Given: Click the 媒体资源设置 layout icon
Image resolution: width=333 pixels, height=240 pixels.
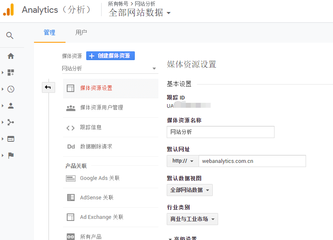Looking at the screenshot, I should 70,88.
